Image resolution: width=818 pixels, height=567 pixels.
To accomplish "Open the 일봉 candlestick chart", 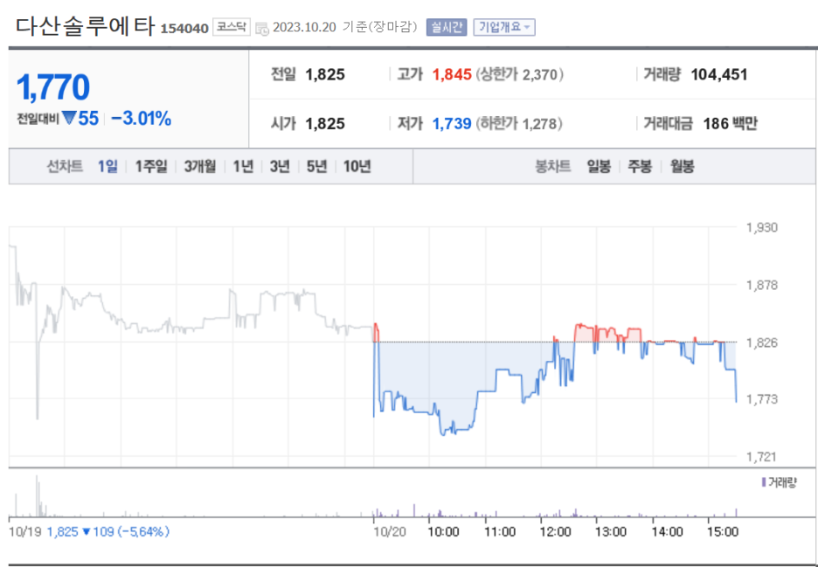I will pos(599,166).
